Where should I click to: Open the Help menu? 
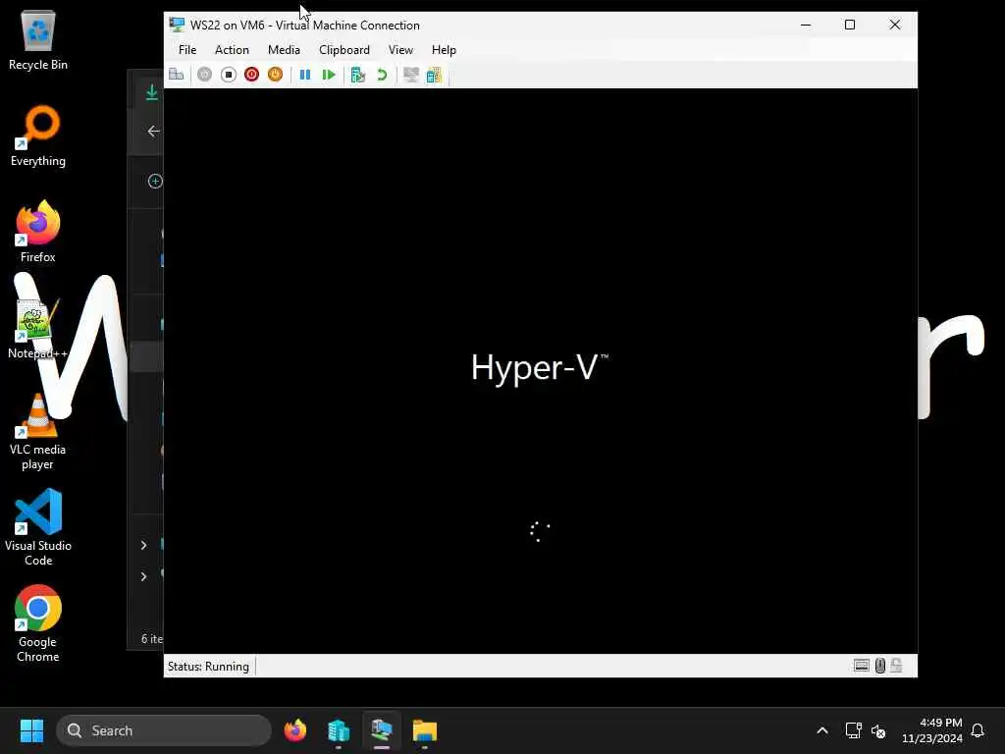pos(444,50)
